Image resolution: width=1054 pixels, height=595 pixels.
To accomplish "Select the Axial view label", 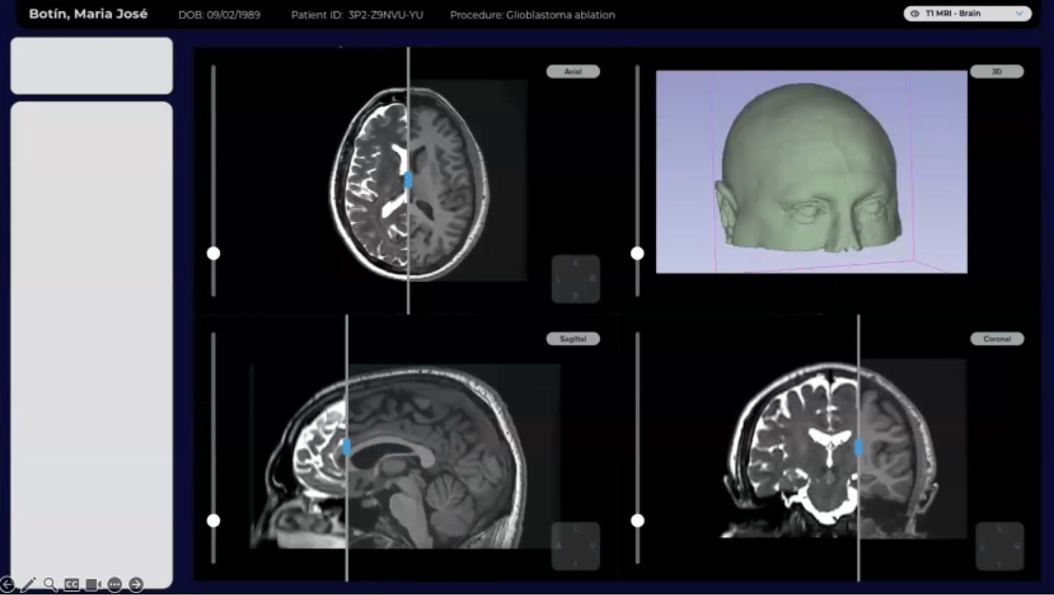I will coord(572,71).
